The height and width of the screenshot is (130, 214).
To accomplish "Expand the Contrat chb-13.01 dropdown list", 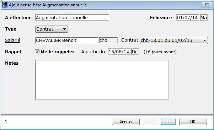I will click(x=174, y=40).
